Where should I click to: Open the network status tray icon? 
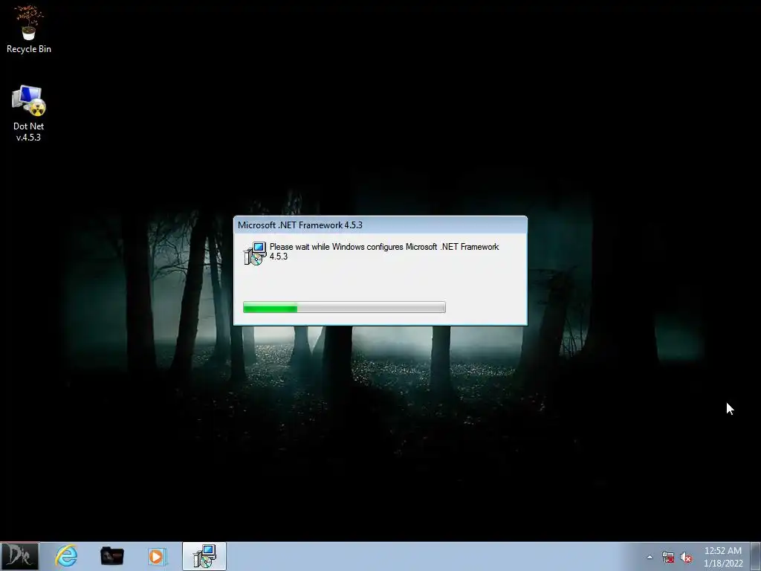(x=668, y=557)
